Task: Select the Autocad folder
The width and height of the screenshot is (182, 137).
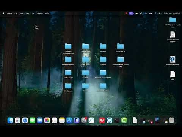Action: click(103, 46)
